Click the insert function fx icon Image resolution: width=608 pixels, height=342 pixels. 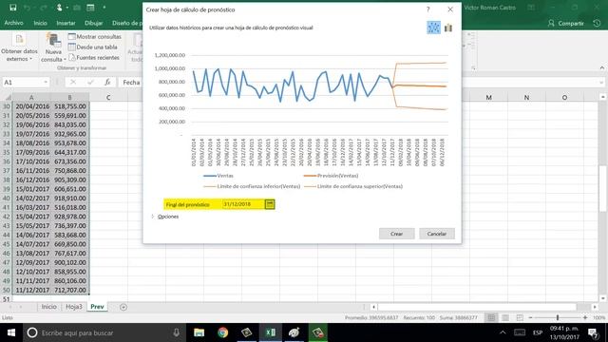point(107,83)
